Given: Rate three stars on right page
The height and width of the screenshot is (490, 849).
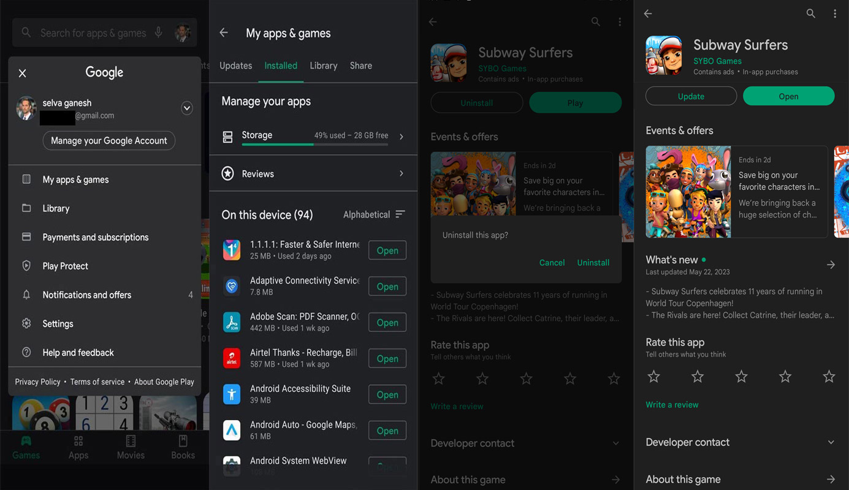Looking at the screenshot, I should click(741, 377).
